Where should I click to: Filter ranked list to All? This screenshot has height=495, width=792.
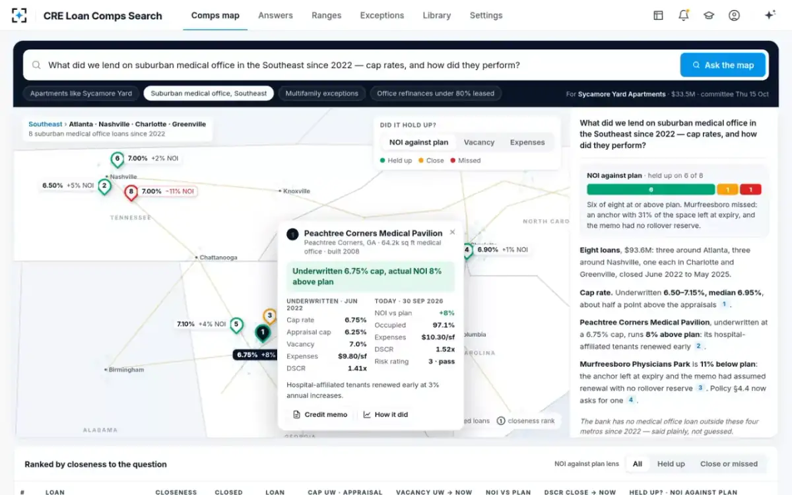pyautogui.click(x=638, y=464)
